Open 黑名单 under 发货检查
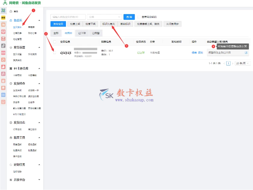The width and height of the screenshot is (253, 190). (x=16, y=102)
